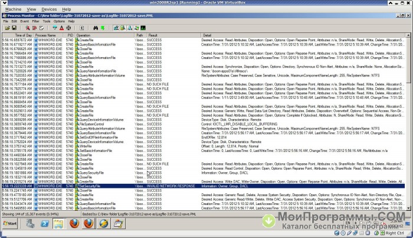Click the Path column header
This screenshot has width=413, height=238.
140,35
